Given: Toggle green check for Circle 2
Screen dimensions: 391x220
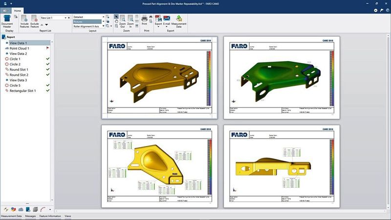Looking at the screenshot, I should pos(47,64).
